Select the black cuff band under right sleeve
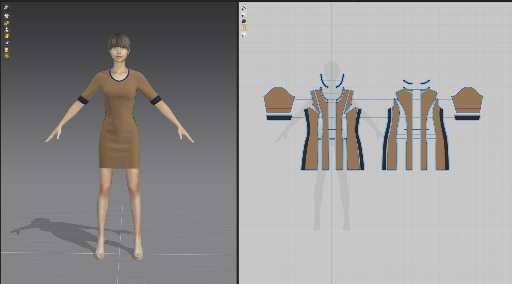The width and height of the screenshot is (512, 284). [467, 118]
